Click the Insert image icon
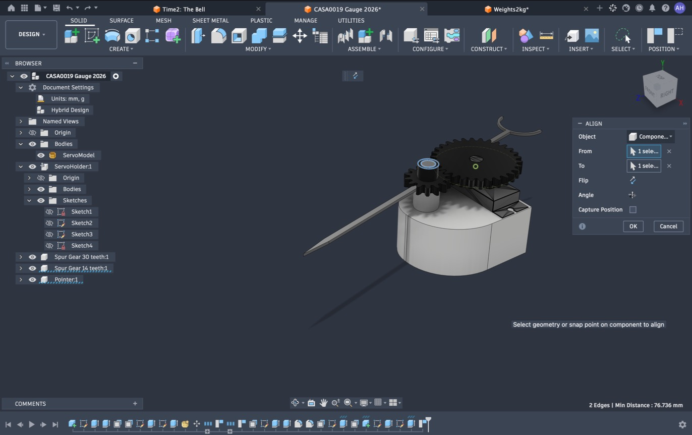 click(592, 36)
